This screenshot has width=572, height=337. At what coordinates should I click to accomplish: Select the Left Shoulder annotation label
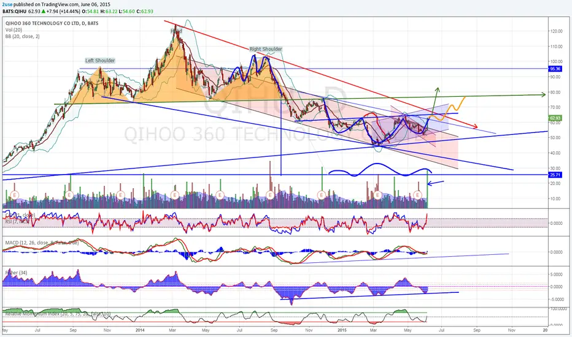coord(100,61)
